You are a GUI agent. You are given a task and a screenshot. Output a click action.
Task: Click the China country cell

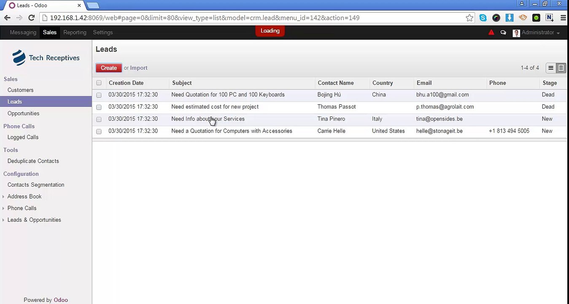(x=379, y=95)
